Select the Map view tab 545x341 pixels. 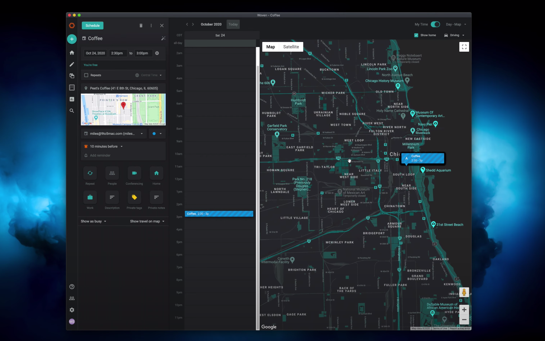click(x=271, y=47)
